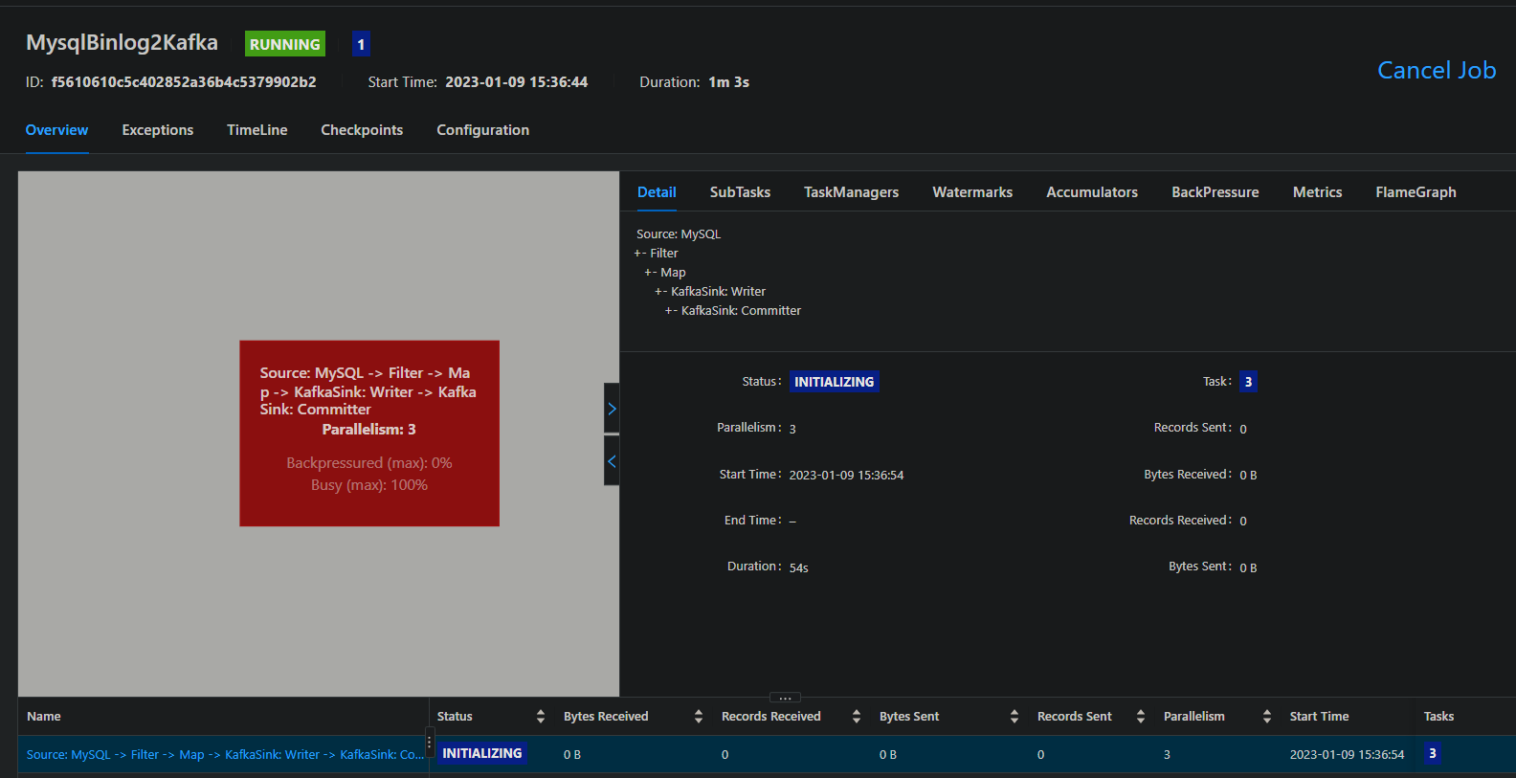Click the 'KafkaSink: Writer' line in detail tree

710,292
